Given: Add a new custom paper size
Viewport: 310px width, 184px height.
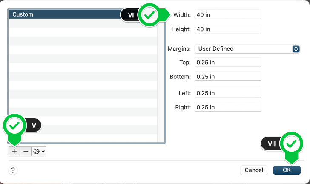Looking at the screenshot, I should [14, 151].
